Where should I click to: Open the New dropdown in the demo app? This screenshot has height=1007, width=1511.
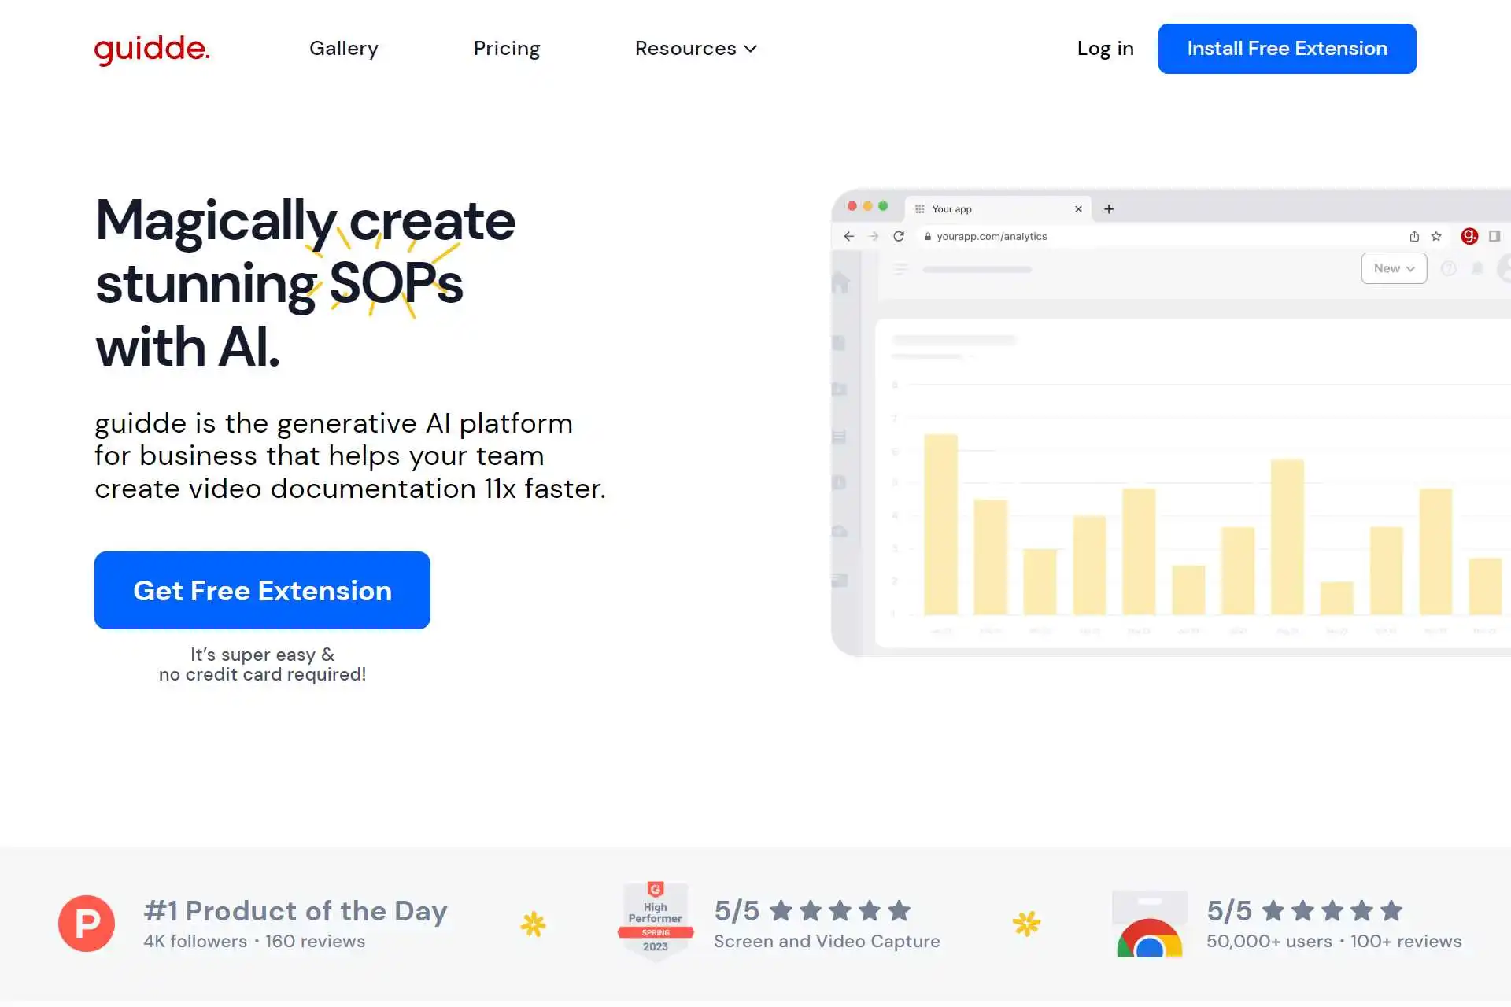[1394, 268]
